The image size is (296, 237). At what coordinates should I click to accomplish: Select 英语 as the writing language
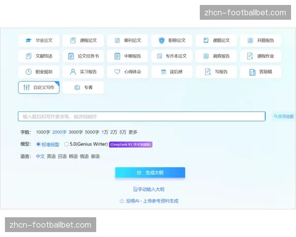[x=51, y=157]
